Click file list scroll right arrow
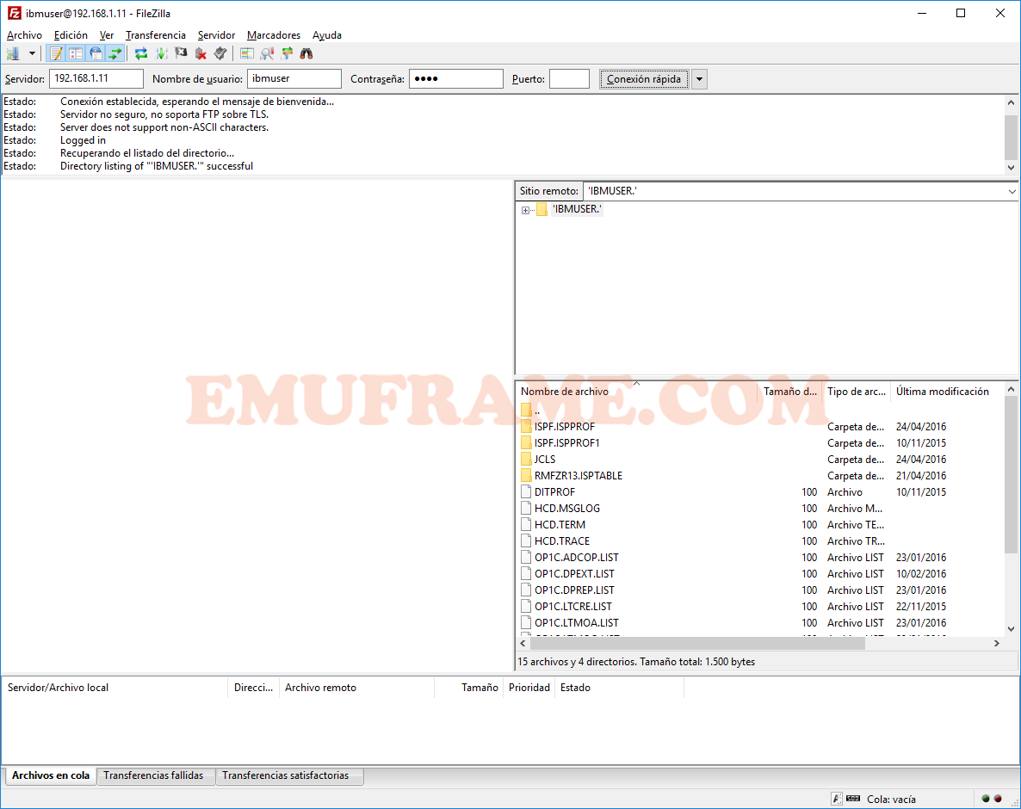Image resolution: width=1021 pixels, height=809 pixels. 996,643
